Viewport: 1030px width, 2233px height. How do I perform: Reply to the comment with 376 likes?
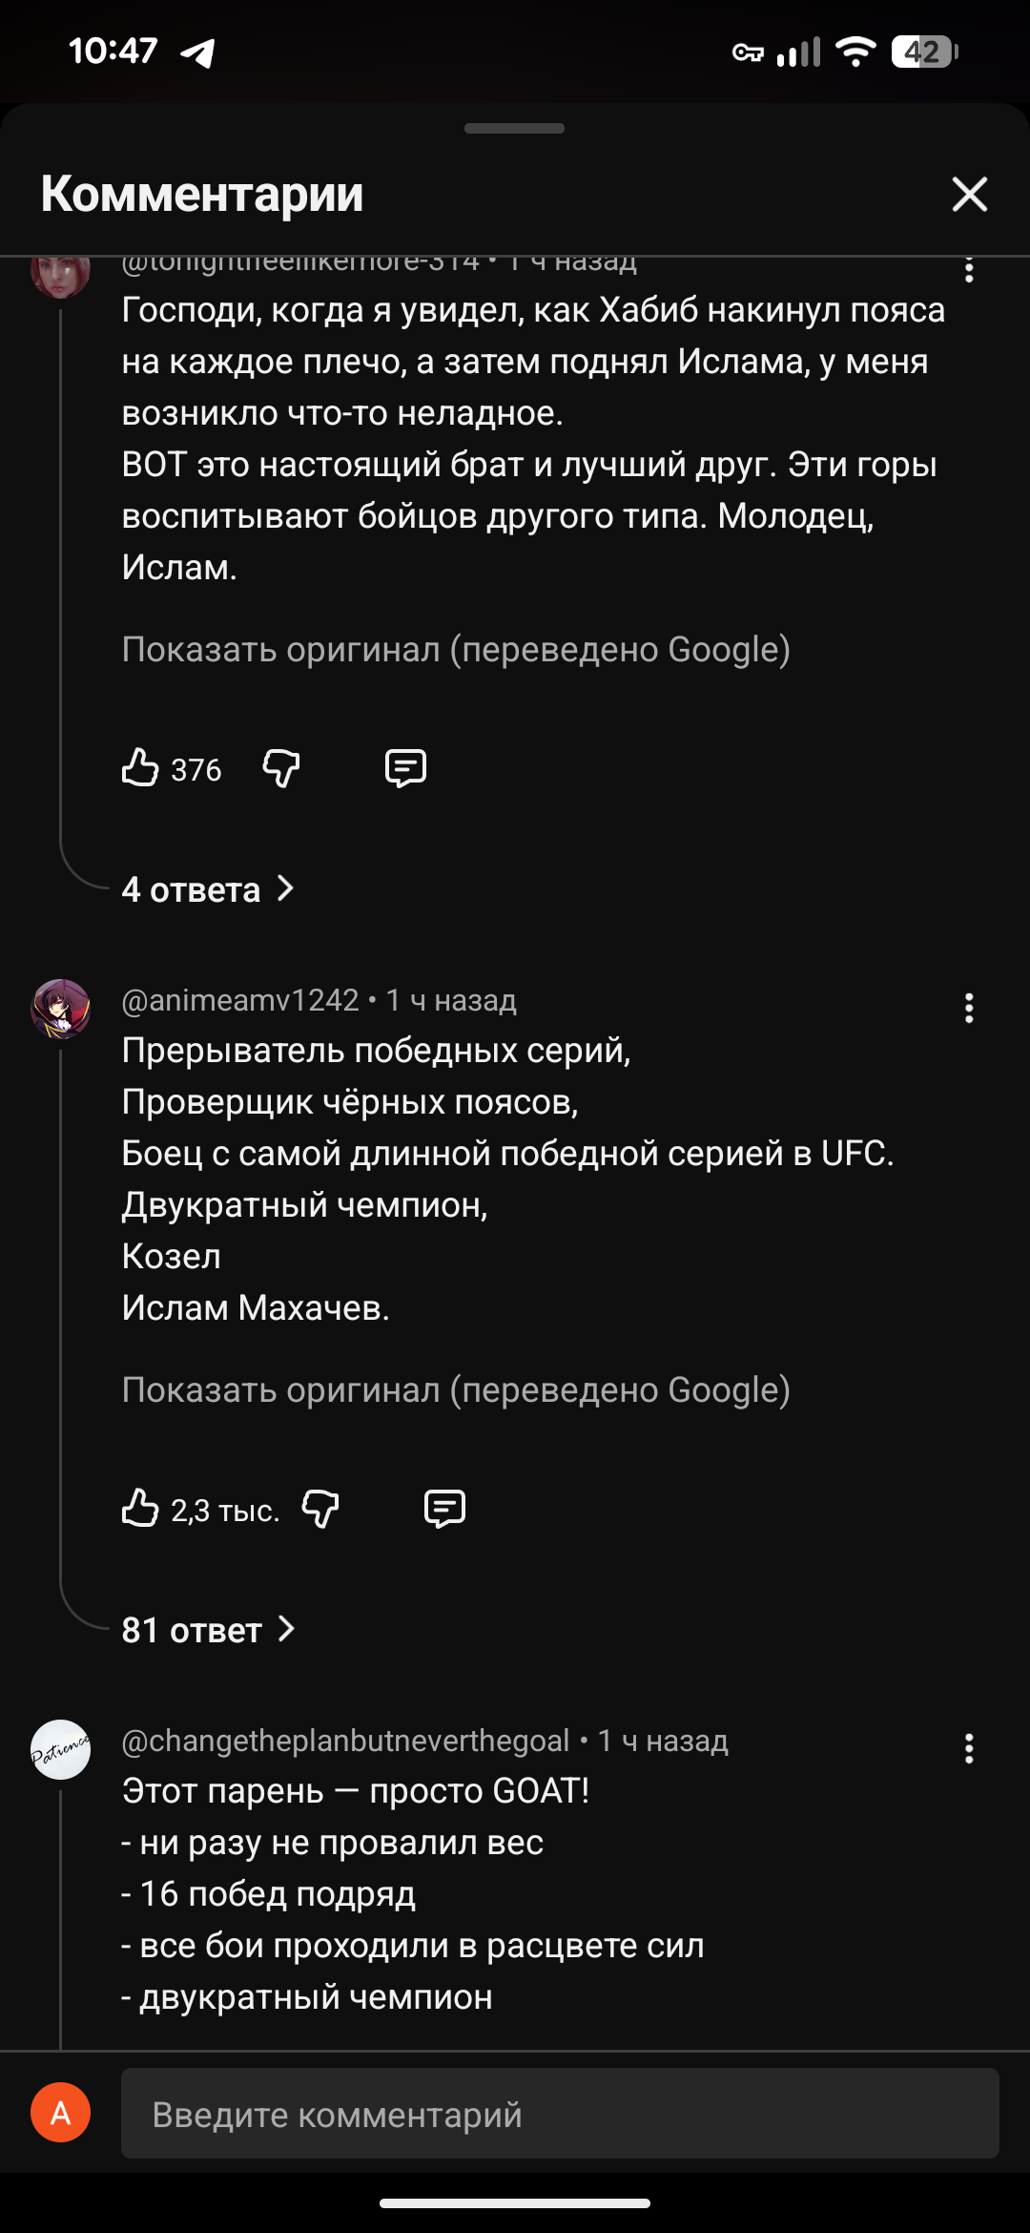coord(405,768)
